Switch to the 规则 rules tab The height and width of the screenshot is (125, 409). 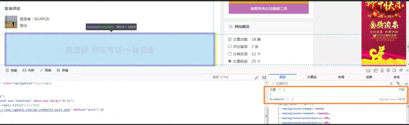tap(282, 77)
